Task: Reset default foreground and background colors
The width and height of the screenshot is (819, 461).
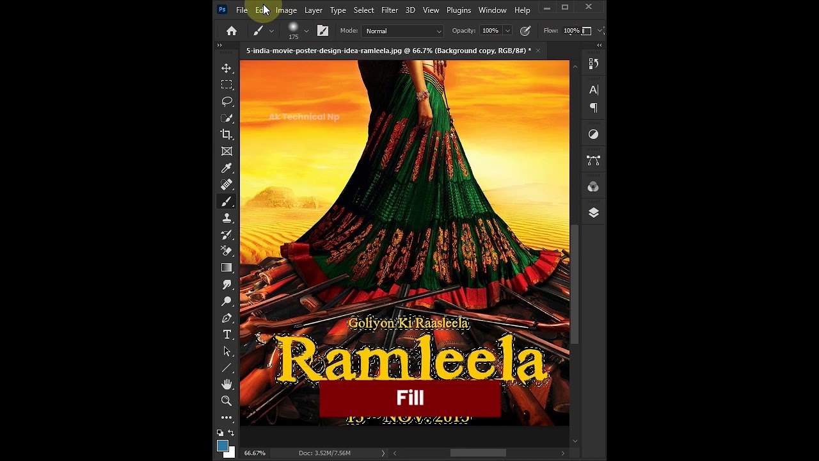Action: pyautogui.click(x=220, y=433)
